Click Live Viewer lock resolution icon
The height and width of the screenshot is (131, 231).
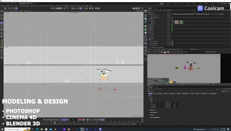tap(165, 52)
